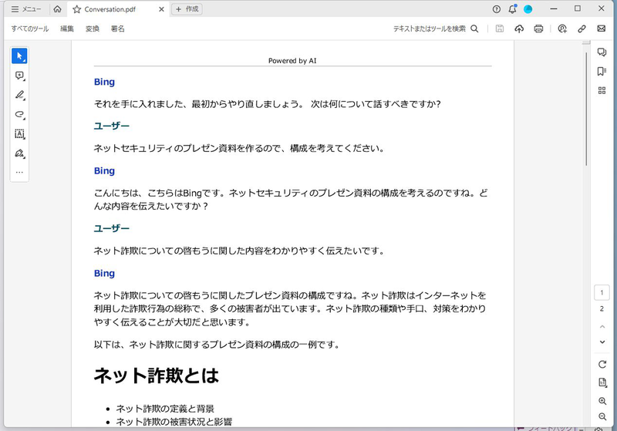Click the heading ネット詐欺とは
This screenshot has width=617, height=431.
(x=157, y=375)
